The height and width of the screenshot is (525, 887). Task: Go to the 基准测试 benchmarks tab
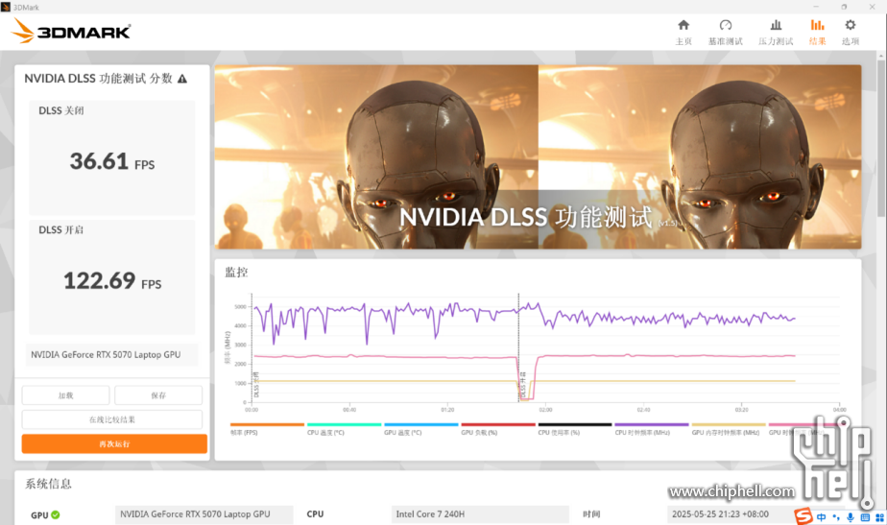tap(725, 33)
